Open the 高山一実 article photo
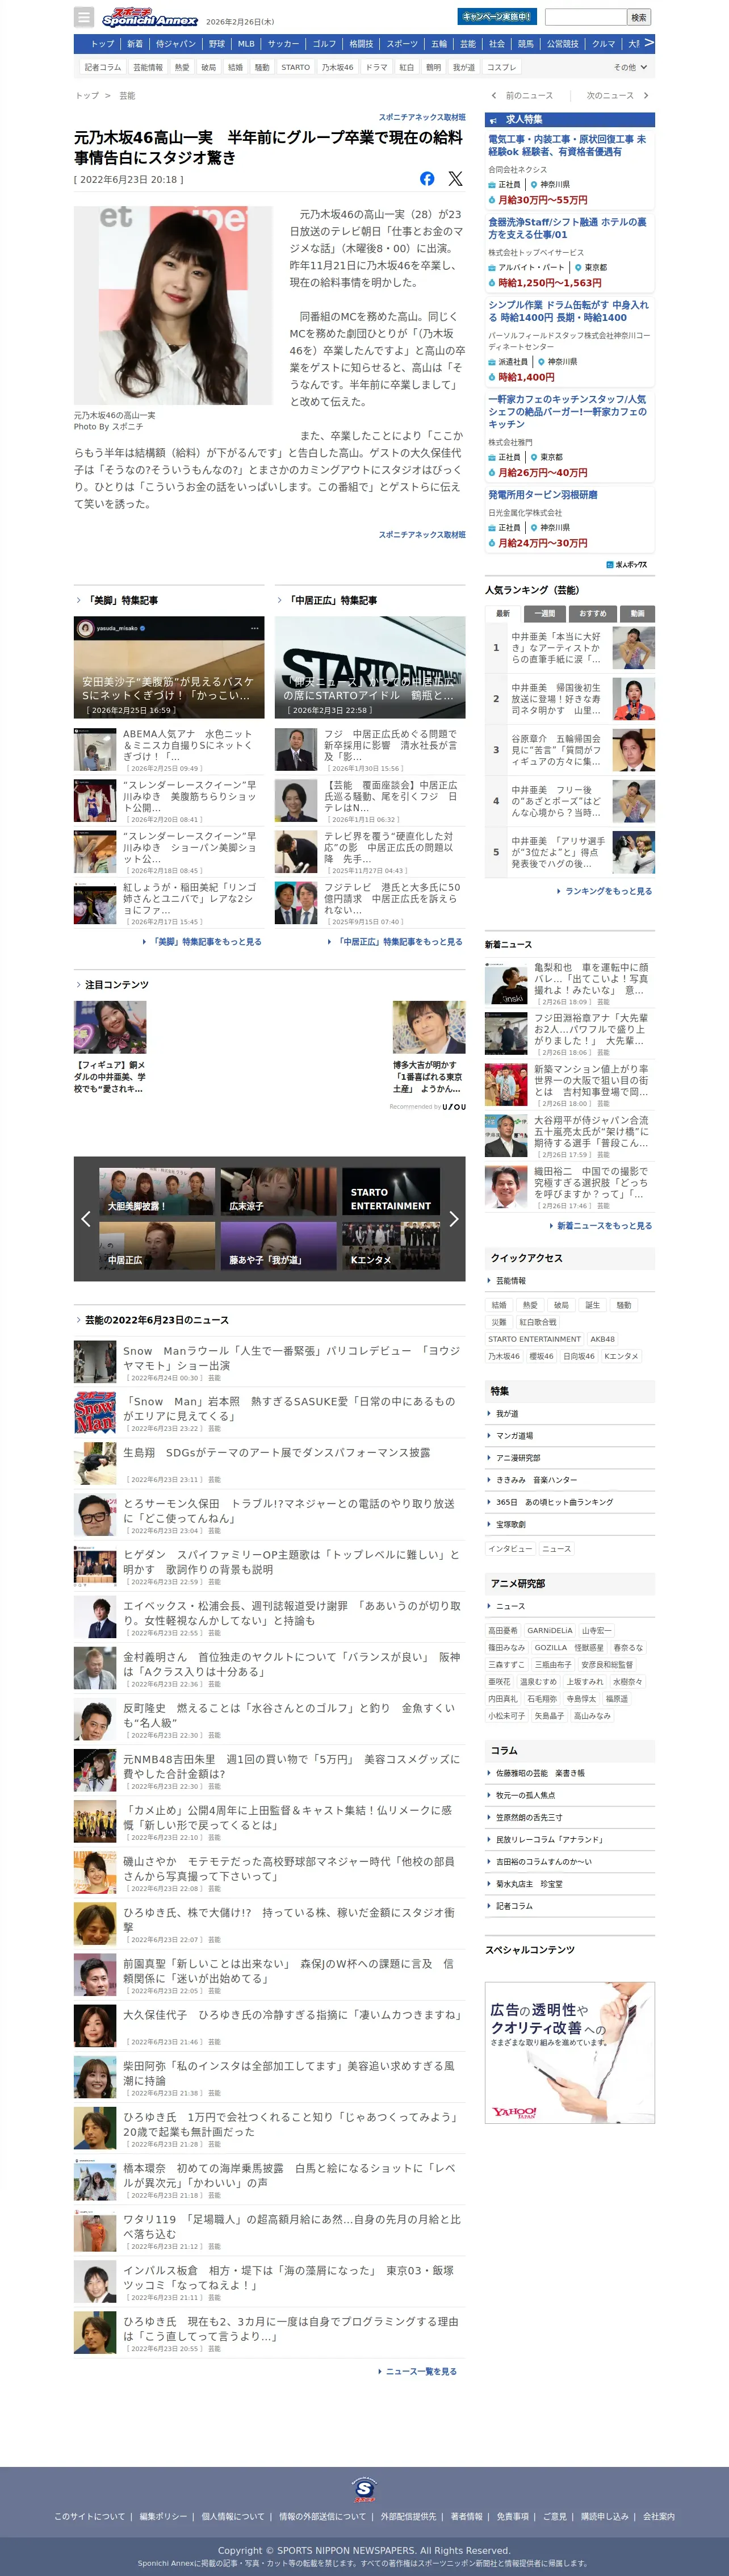 [173, 305]
